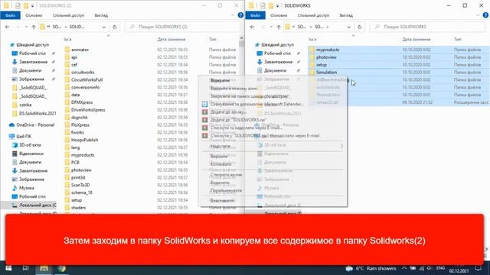Switch to Основне tab in SOLIDWORKS (2) window
This screenshot has width=490, height=275.
(x=34, y=15)
